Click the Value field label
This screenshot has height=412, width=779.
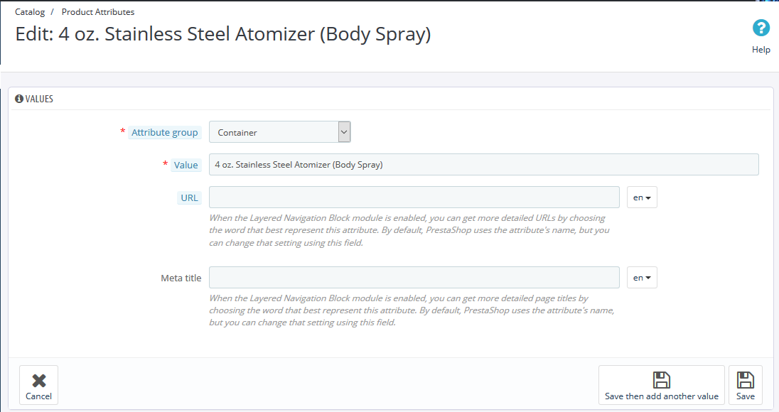tap(186, 165)
